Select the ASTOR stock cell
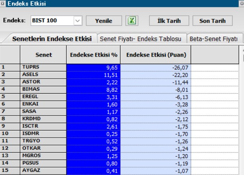244x175 pixels. pos(43,82)
